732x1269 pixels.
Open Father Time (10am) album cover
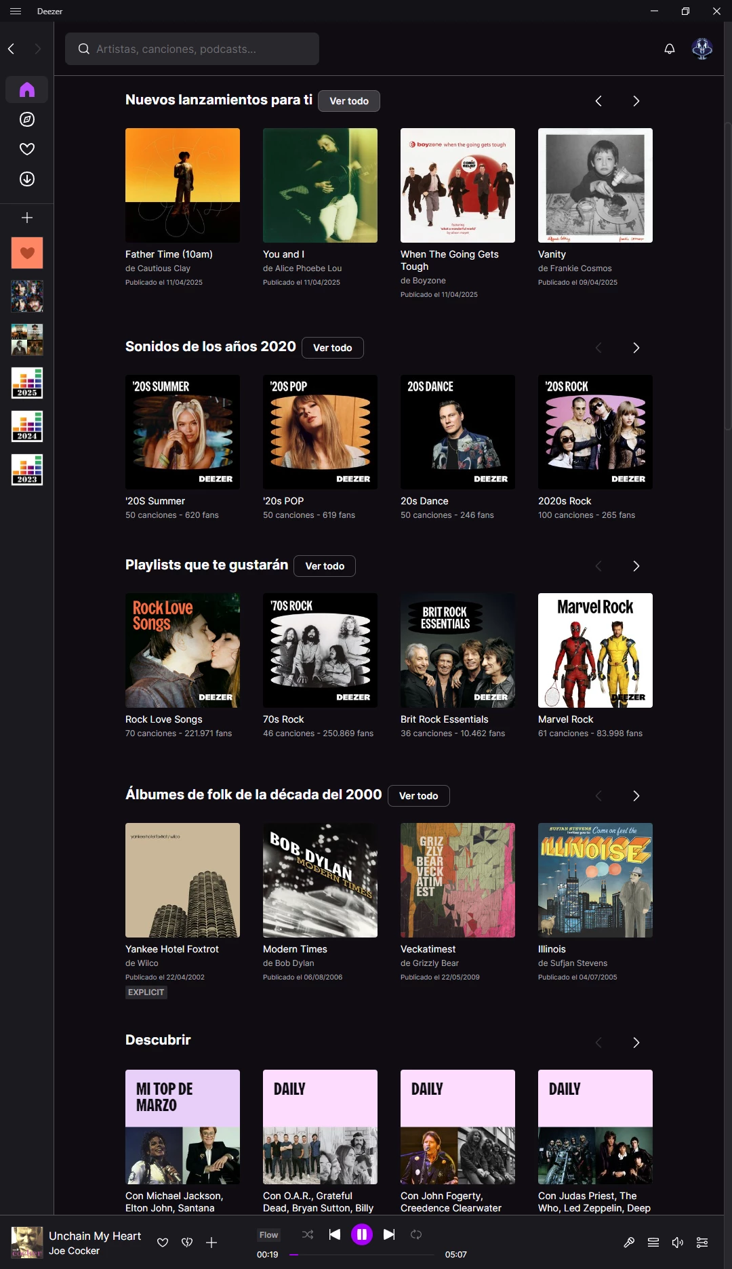click(182, 185)
